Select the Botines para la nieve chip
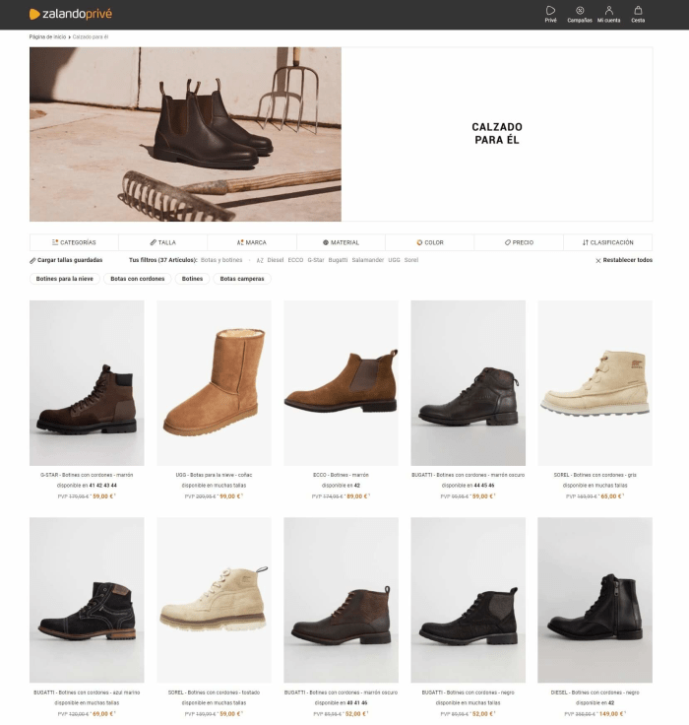689x725 pixels. 65,279
